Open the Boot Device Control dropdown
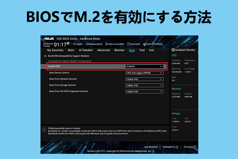 point(144,73)
